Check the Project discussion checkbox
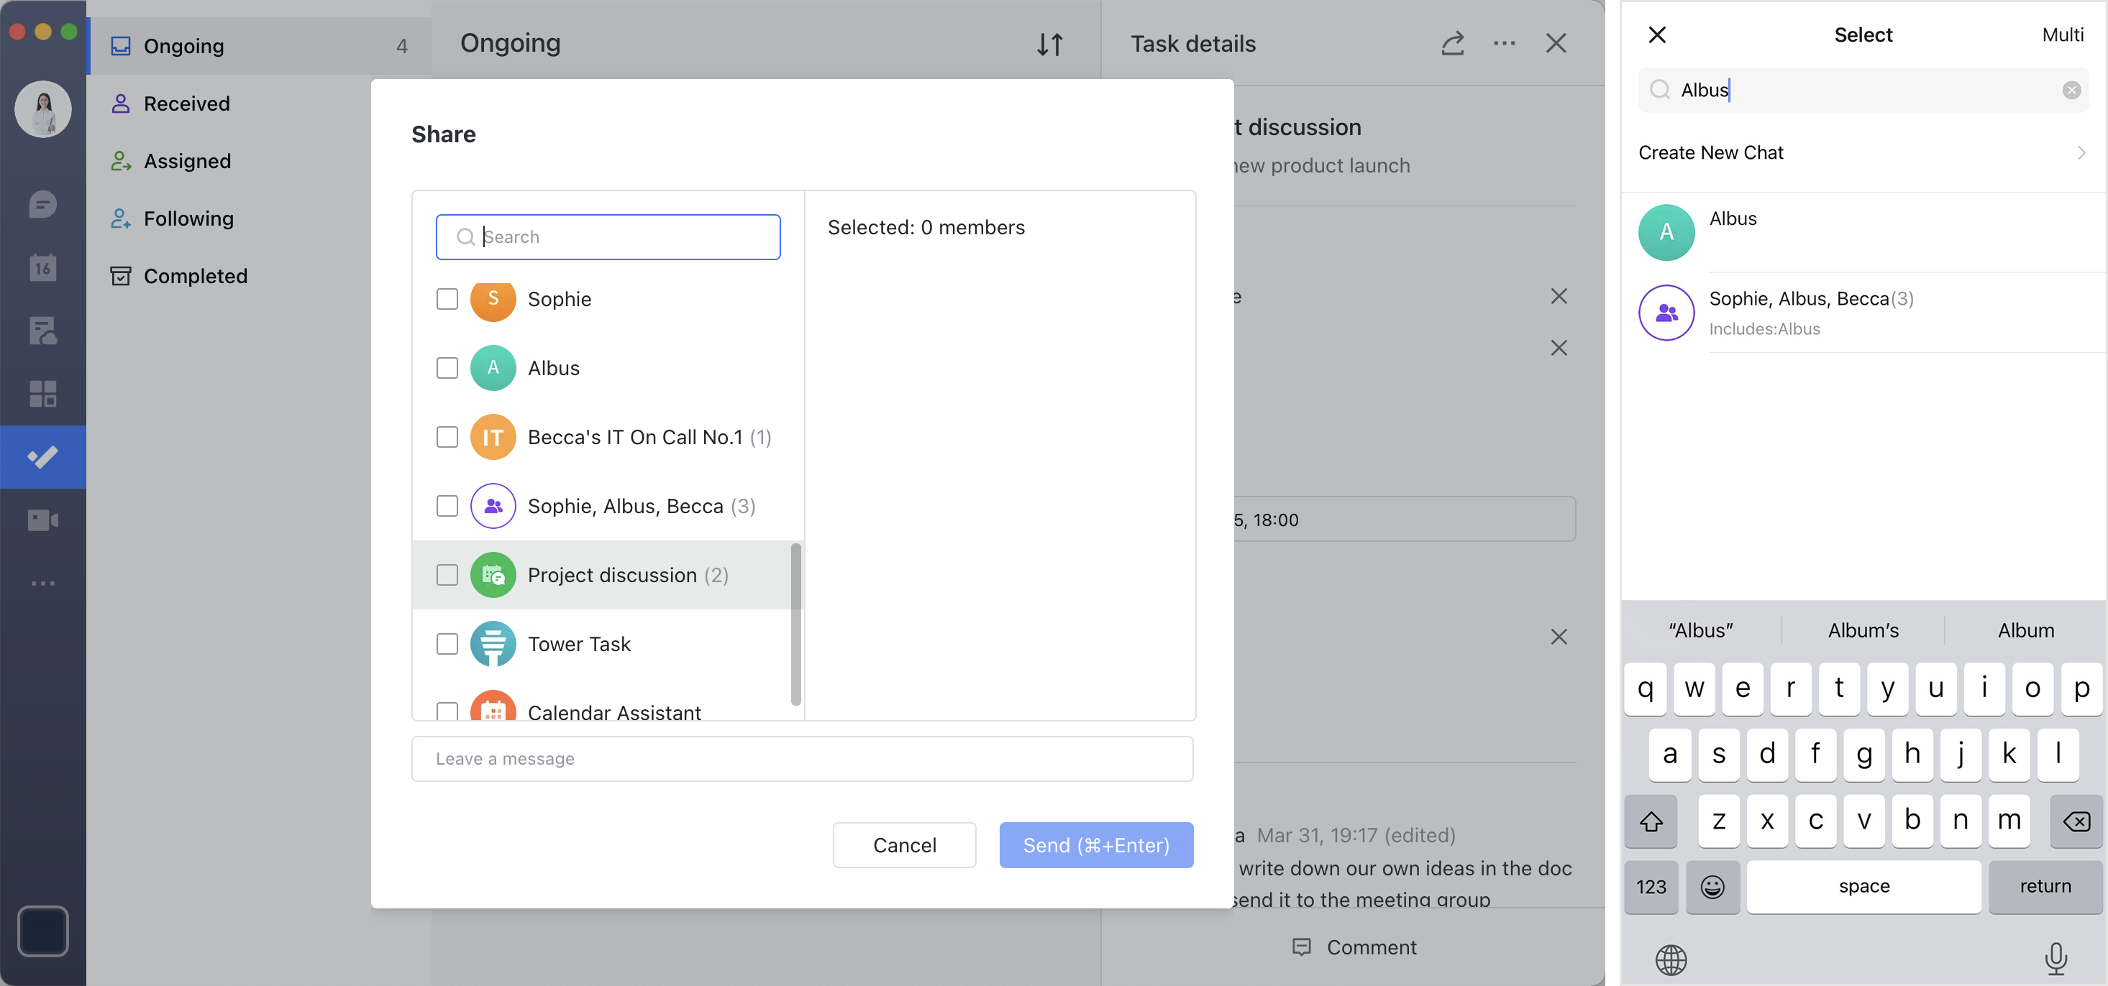Screen dimensions: 2108x986 (447, 575)
